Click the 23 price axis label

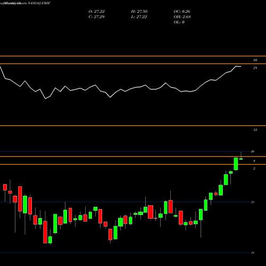(x=253, y=202)
